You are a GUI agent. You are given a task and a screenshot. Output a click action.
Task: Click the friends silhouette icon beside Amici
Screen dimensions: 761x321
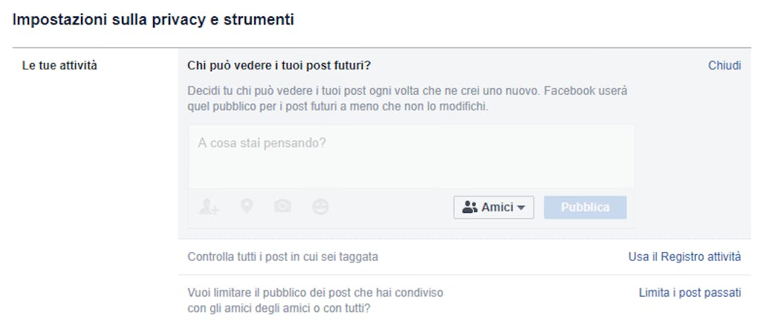coord(470,208)
